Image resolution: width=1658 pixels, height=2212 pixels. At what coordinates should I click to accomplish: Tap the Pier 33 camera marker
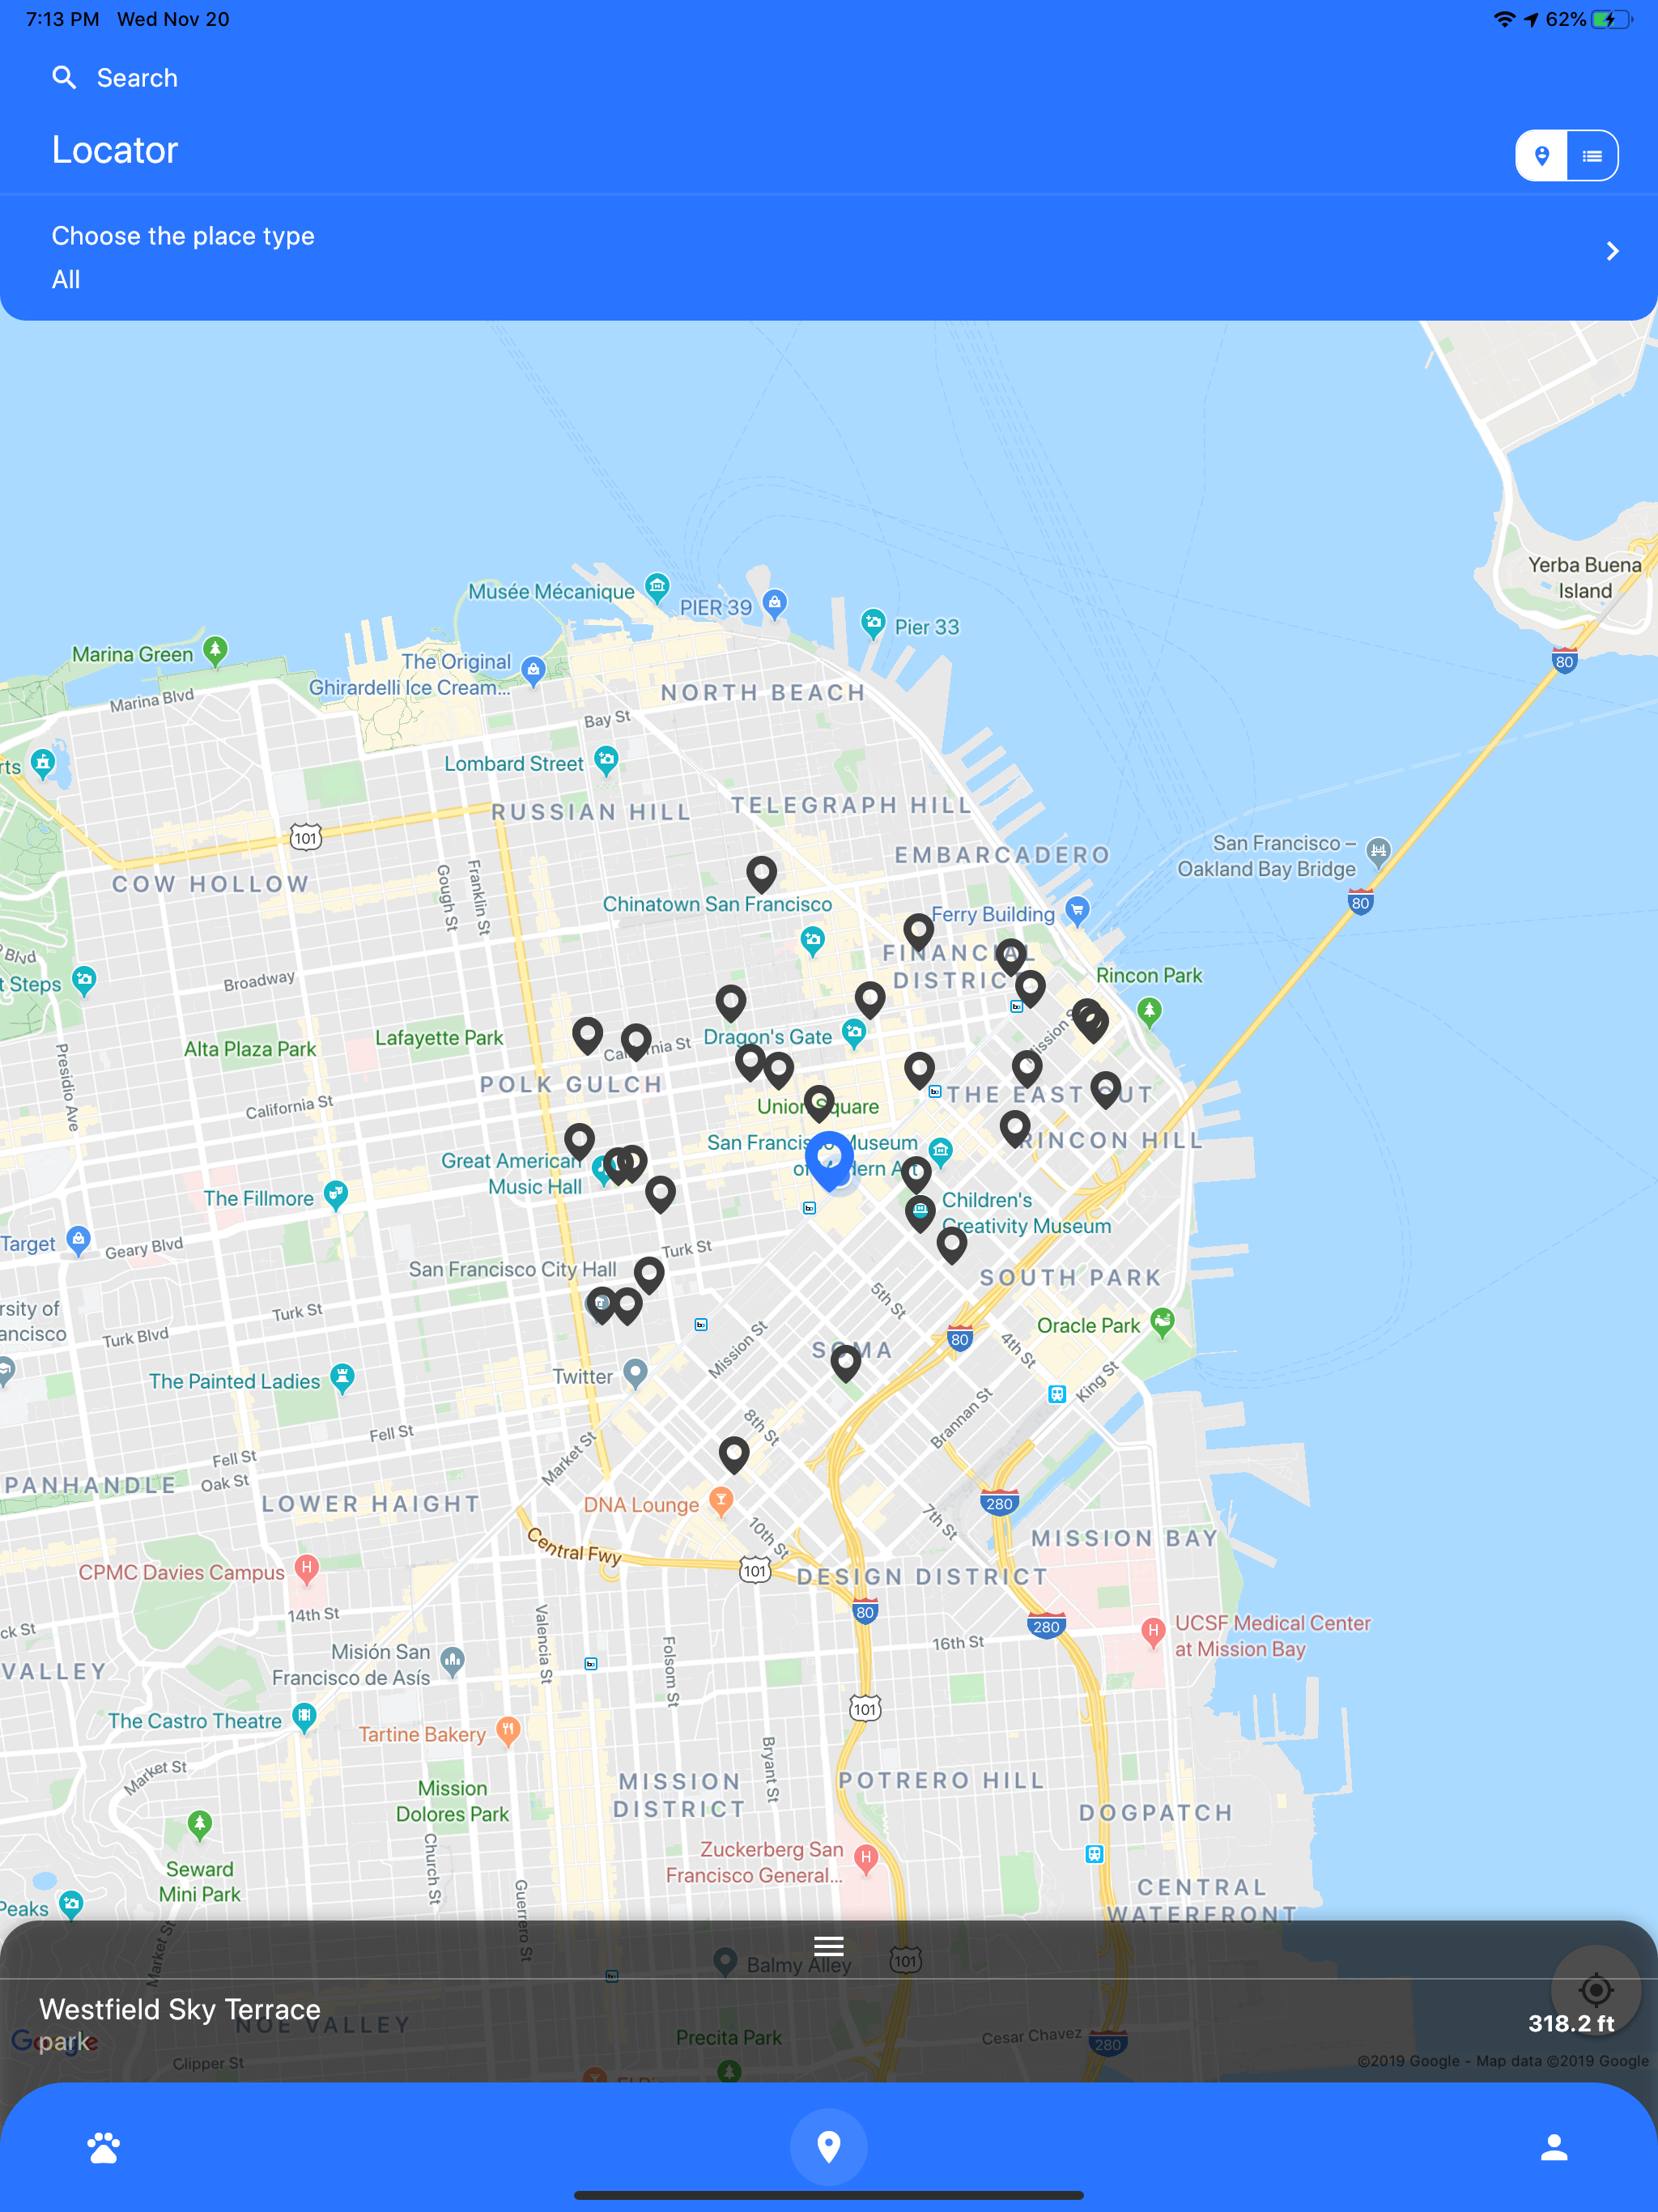[873, 623]
